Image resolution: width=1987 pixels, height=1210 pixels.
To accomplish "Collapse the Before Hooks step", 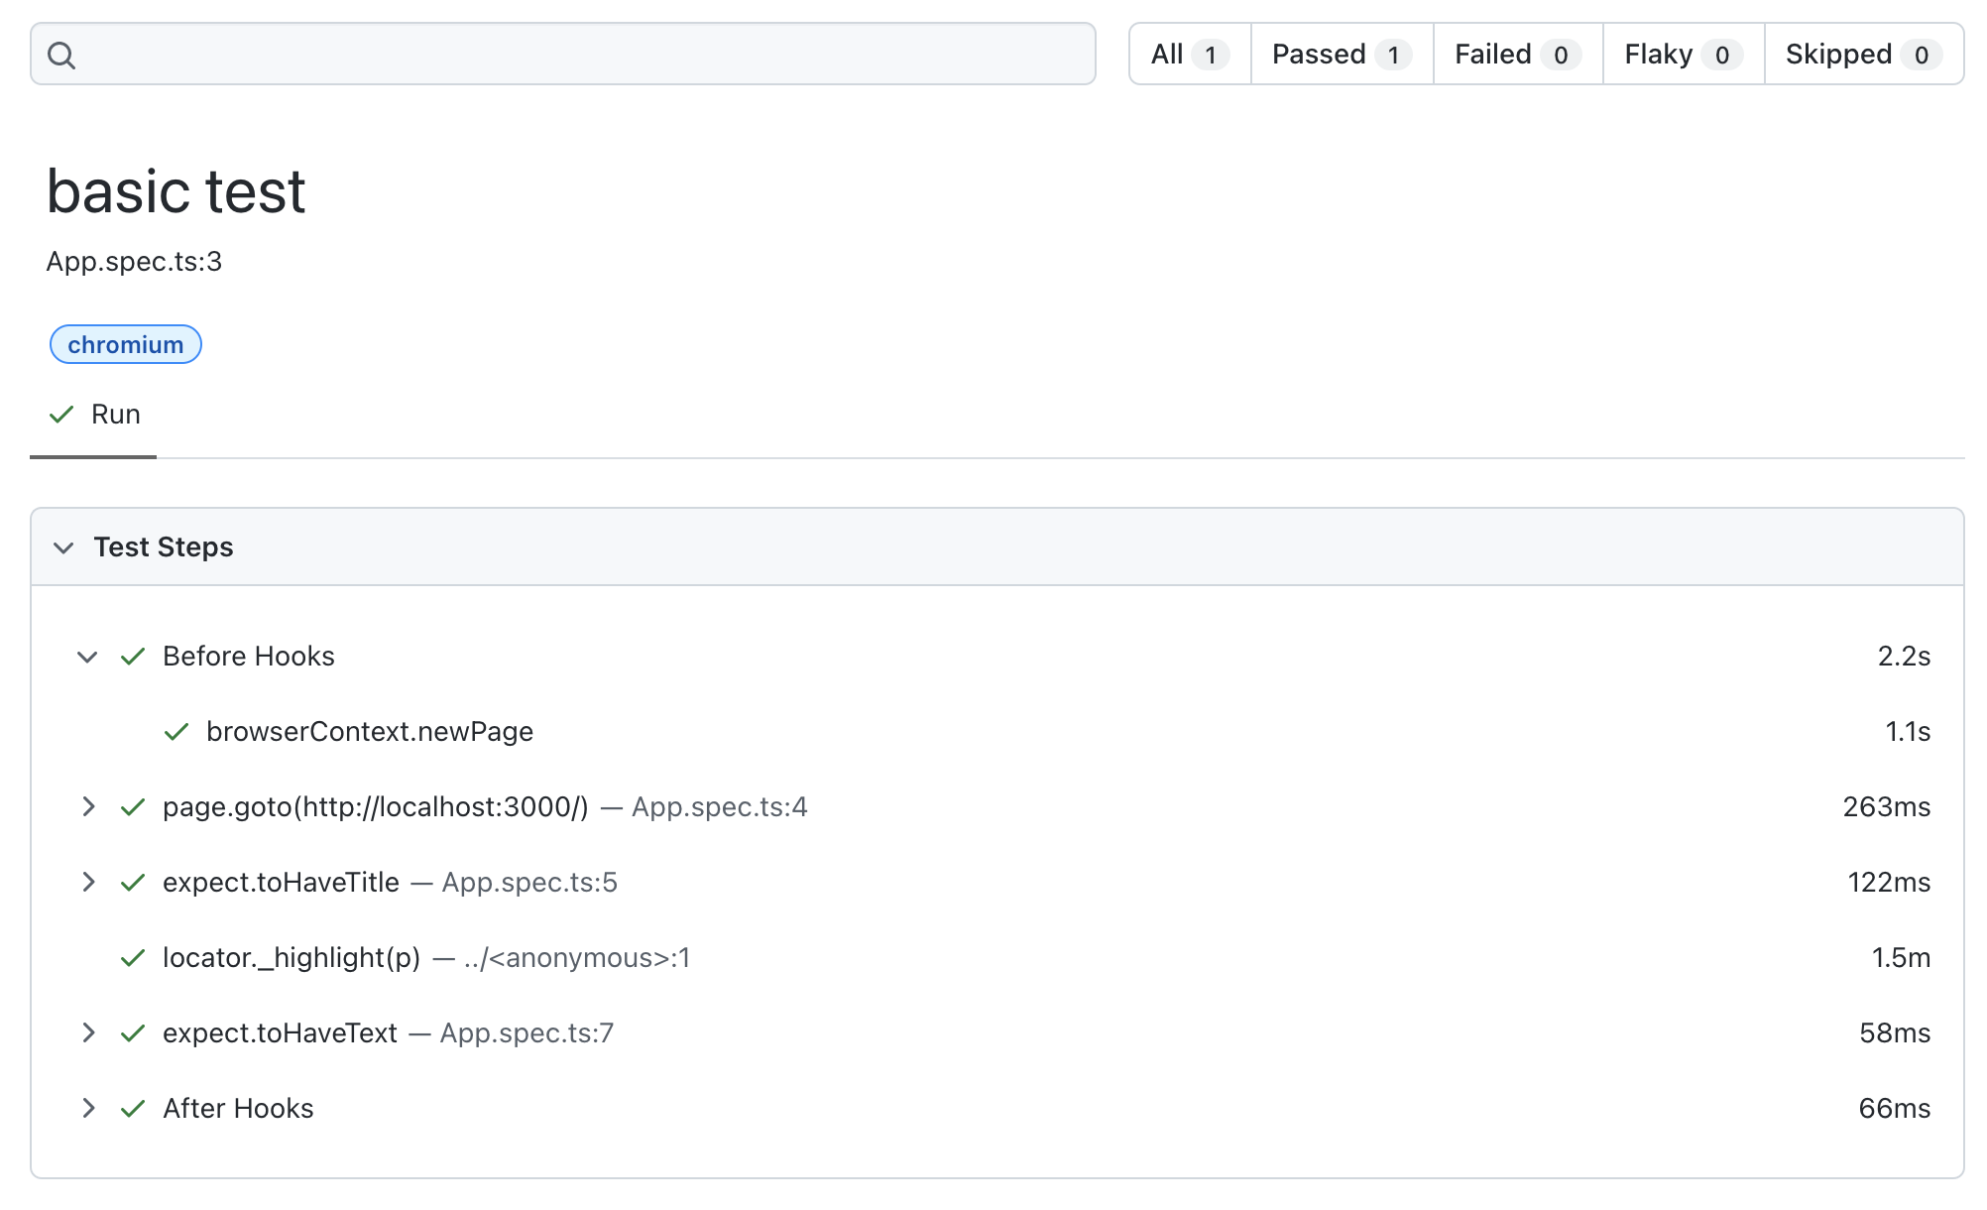I will coord(89,656).
